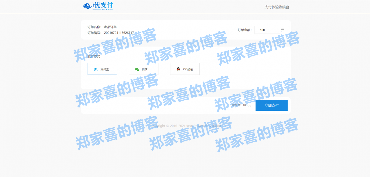Viewport: 370px width, 177px height.
Task: Choose the QQ钱包 payment option
Action: (x=185, y=69)
